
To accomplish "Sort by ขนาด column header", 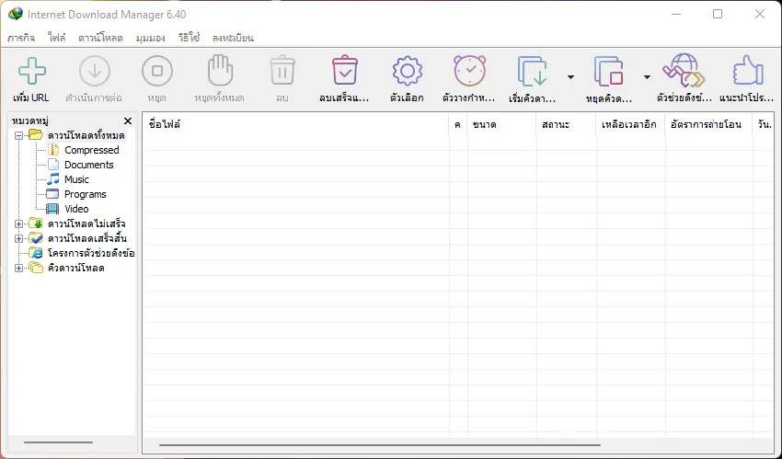I will (501, 124).
